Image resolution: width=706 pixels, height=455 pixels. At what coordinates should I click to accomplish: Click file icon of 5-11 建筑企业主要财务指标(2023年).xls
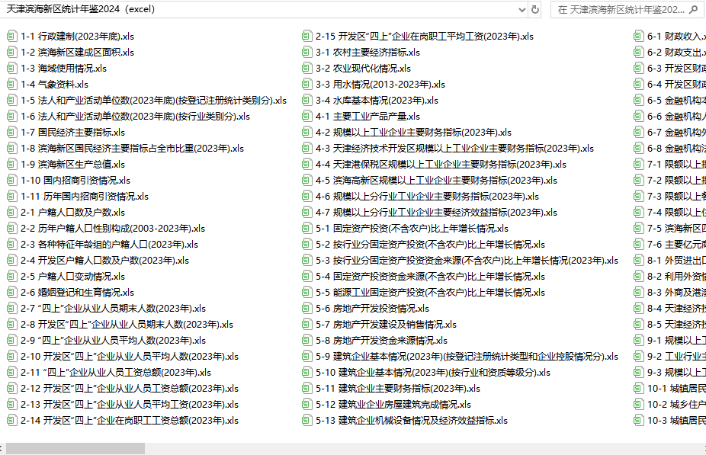[x=307, y=389]
